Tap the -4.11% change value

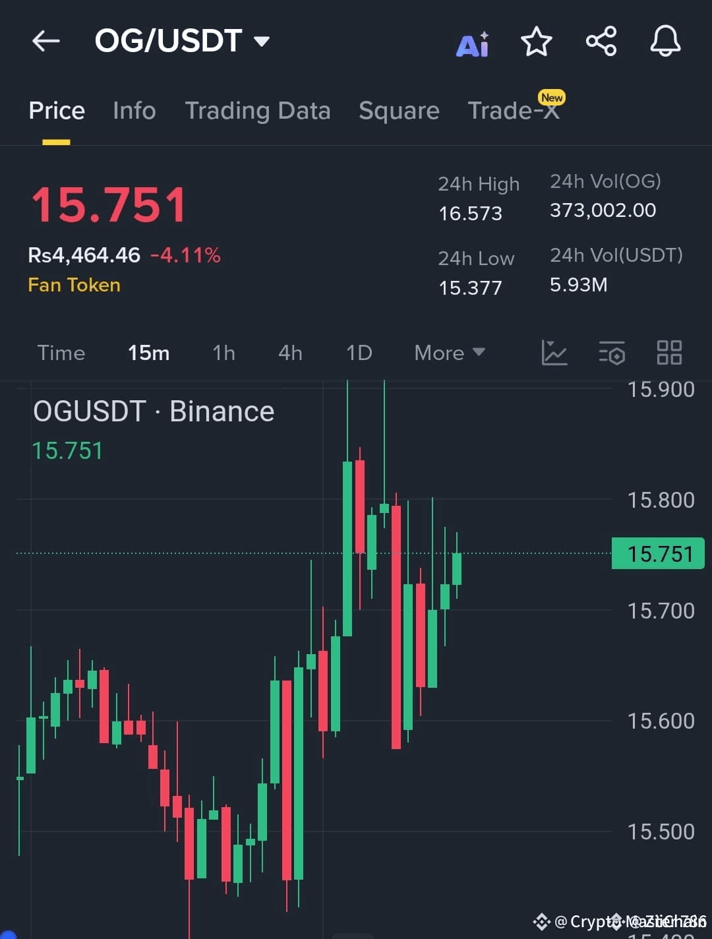point(185,255)
